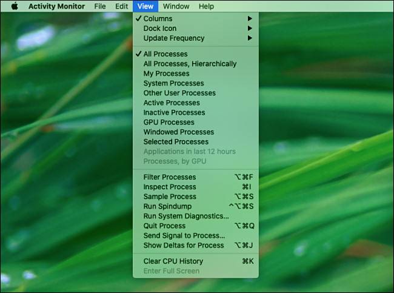Open the Activity Monitor application menu

(x=56, y=6)
